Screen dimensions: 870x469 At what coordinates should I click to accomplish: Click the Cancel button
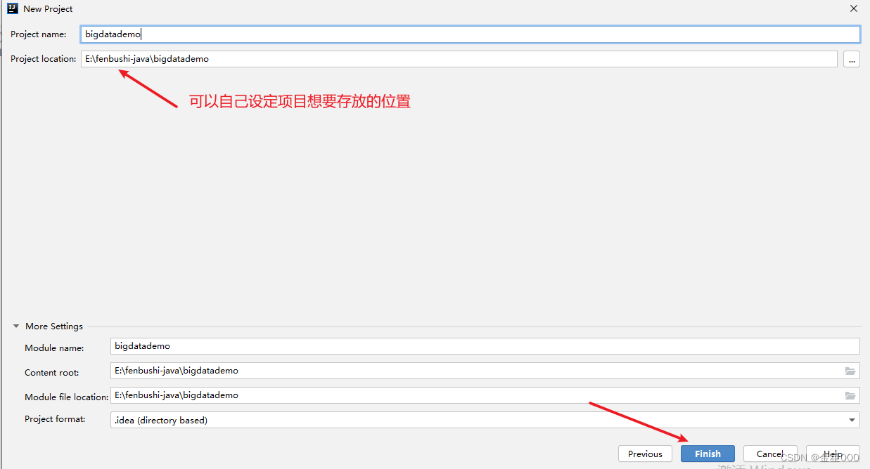click(770, 454)
